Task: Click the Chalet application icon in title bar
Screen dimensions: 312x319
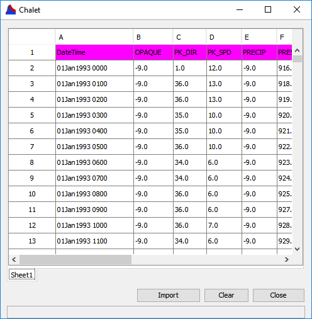Action: click(11, 9)
